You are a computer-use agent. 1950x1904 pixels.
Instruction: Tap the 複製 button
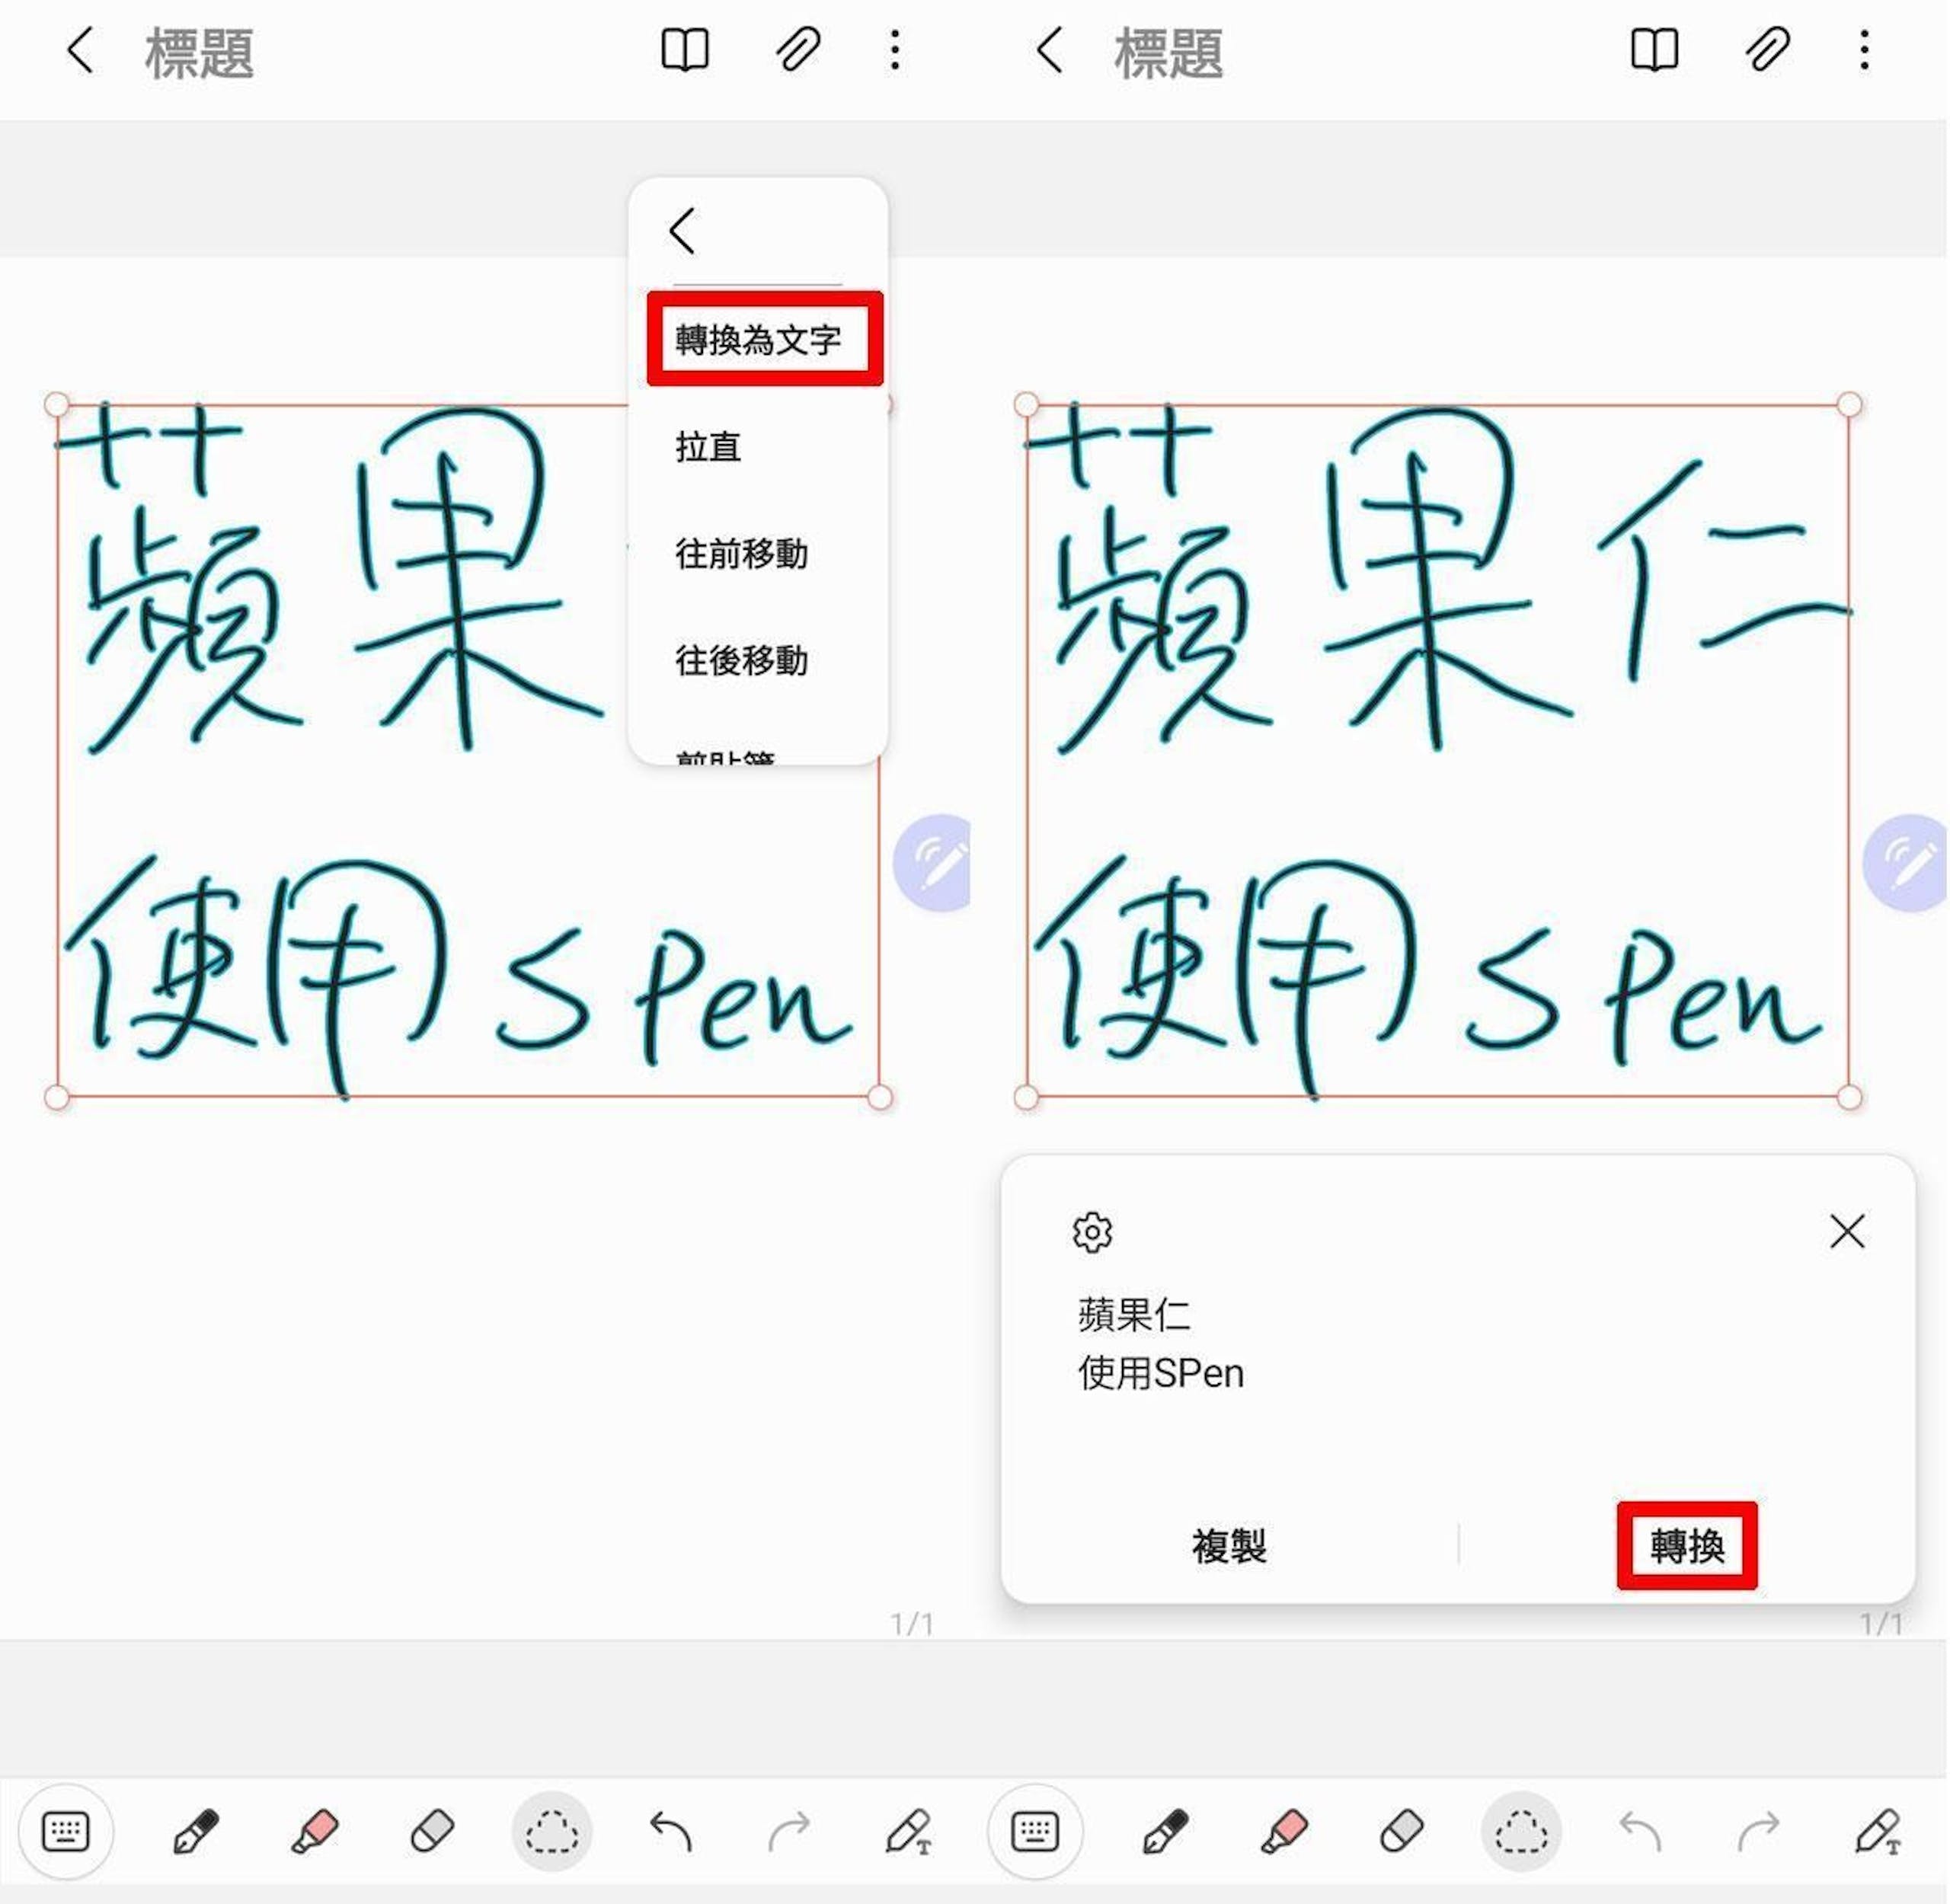point(1229,1546)
